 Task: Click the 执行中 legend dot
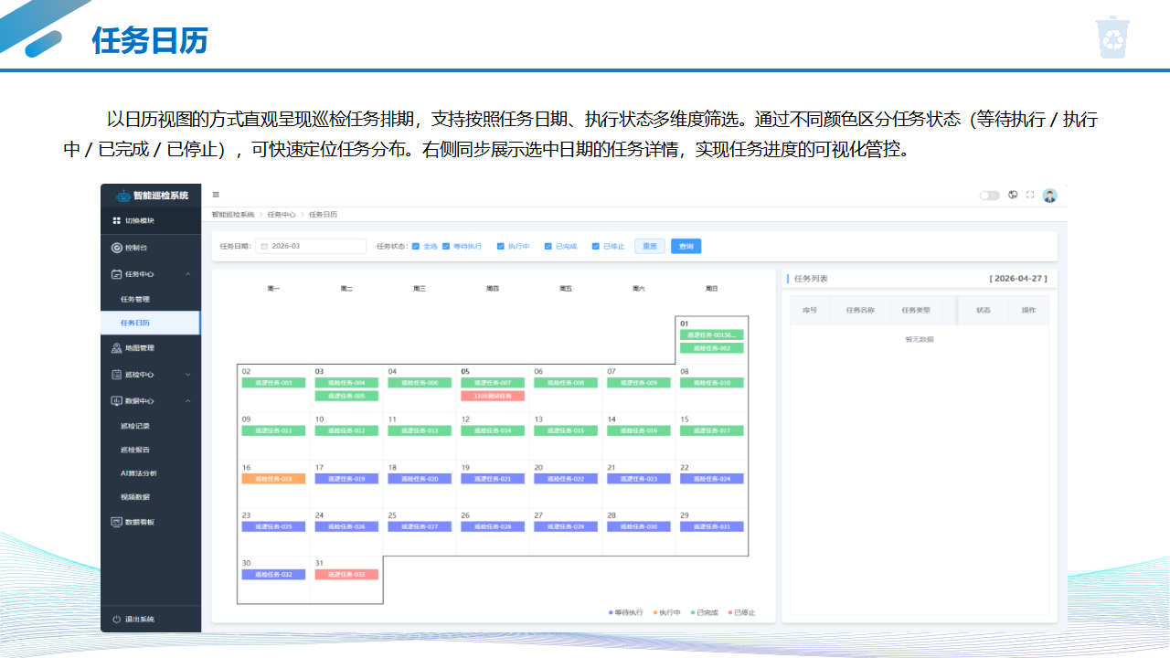654,612
